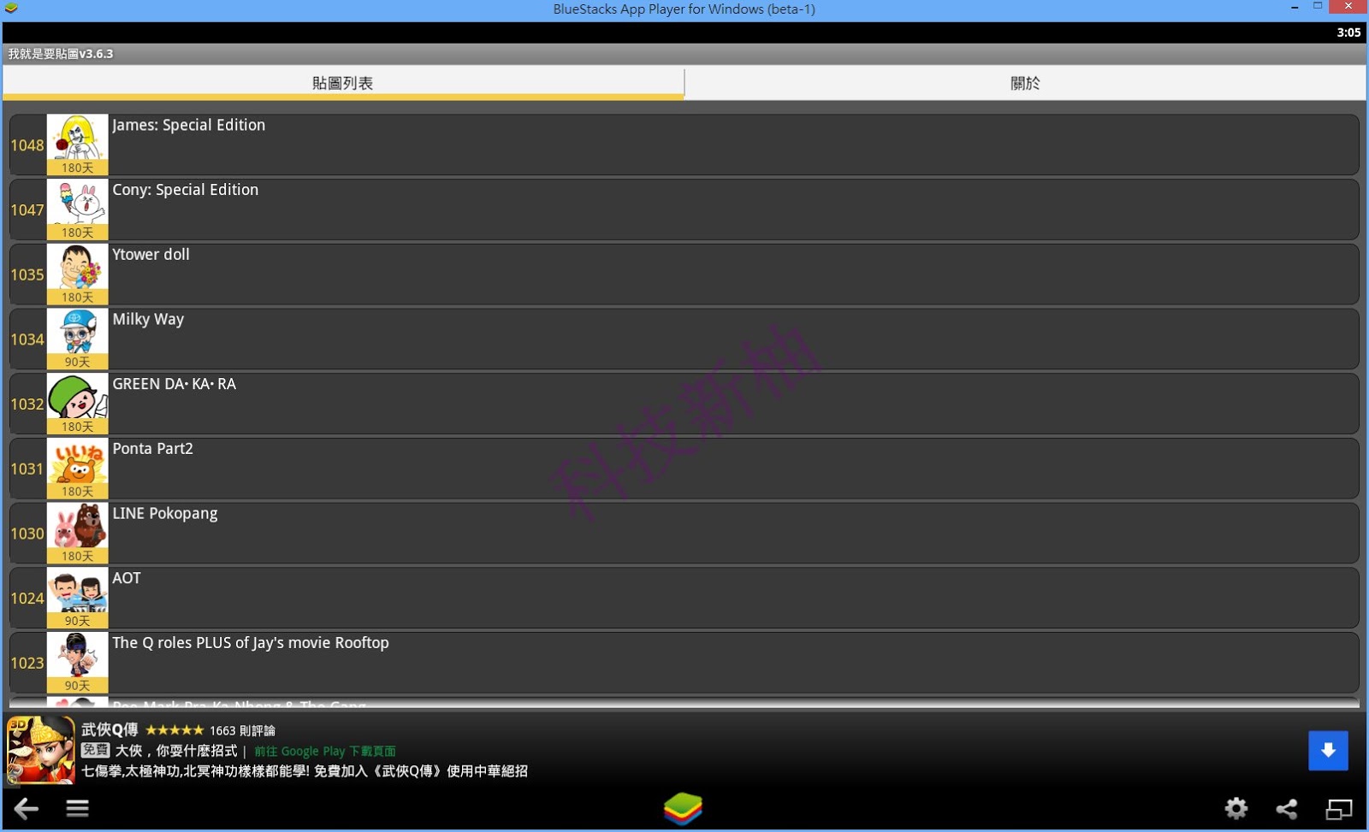Click sticker number 1035
The height and width of the screenshot is (832, 1369).
pyautogui.click(x=27, y=274)
